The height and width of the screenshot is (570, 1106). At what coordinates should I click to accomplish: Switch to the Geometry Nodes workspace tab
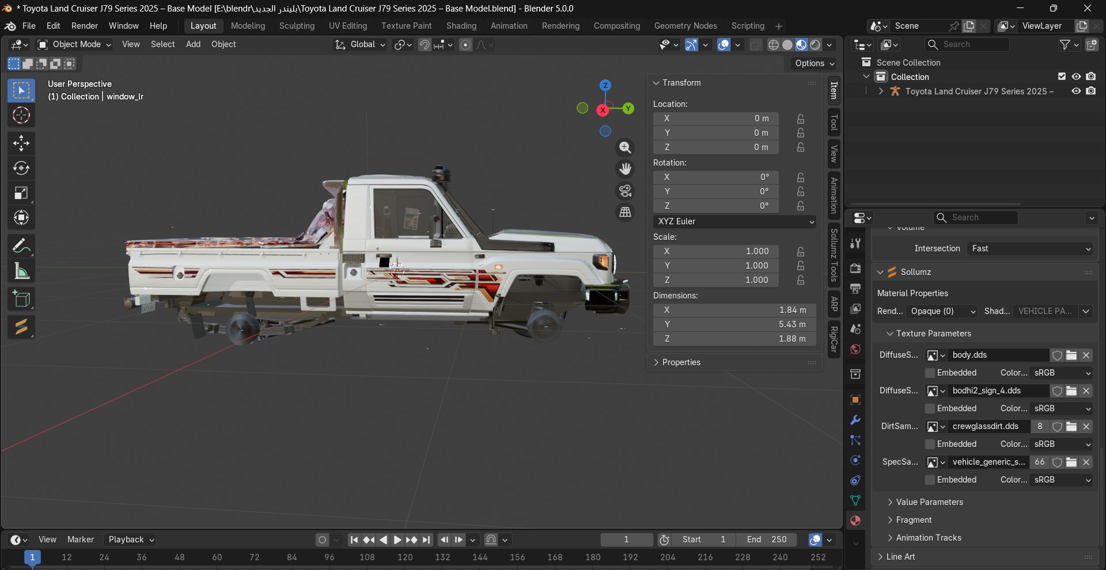(685, 26)
